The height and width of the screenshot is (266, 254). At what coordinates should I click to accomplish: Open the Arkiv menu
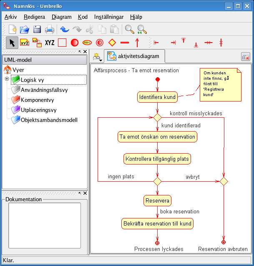tap(11, 17)
